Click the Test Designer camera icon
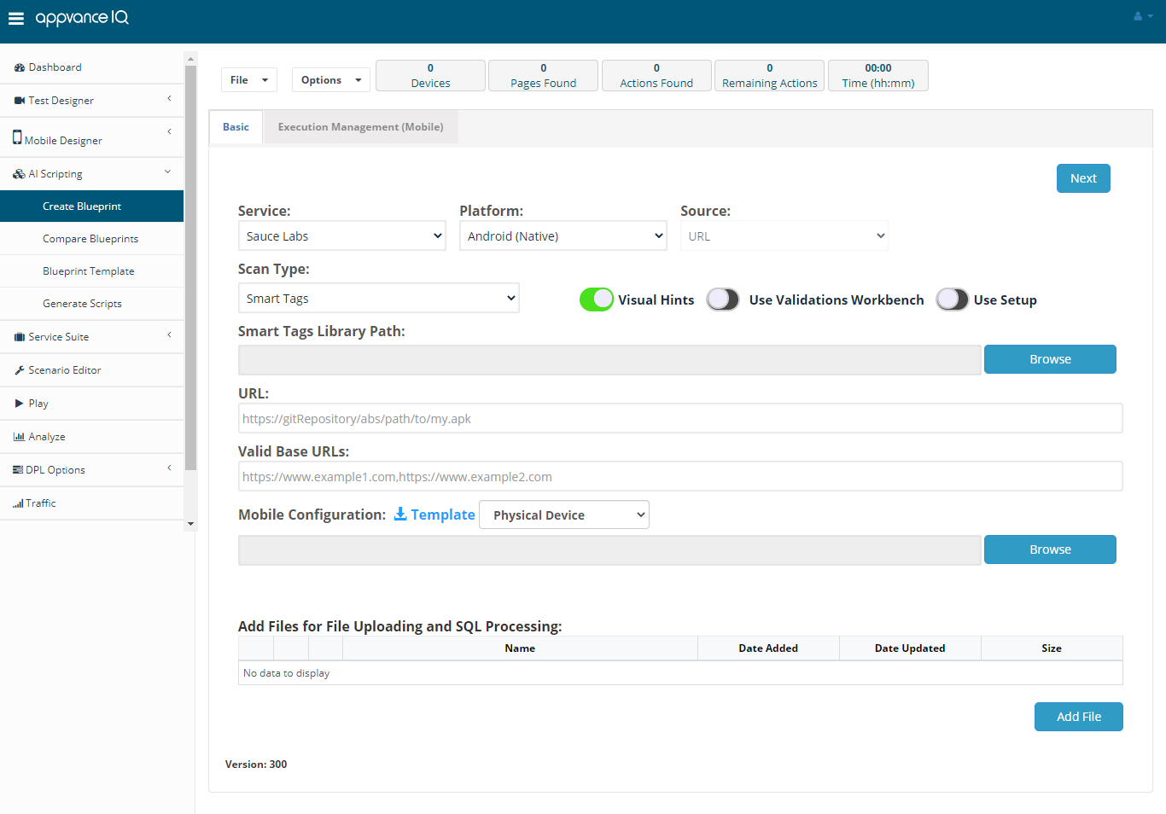 coord(20,101)
